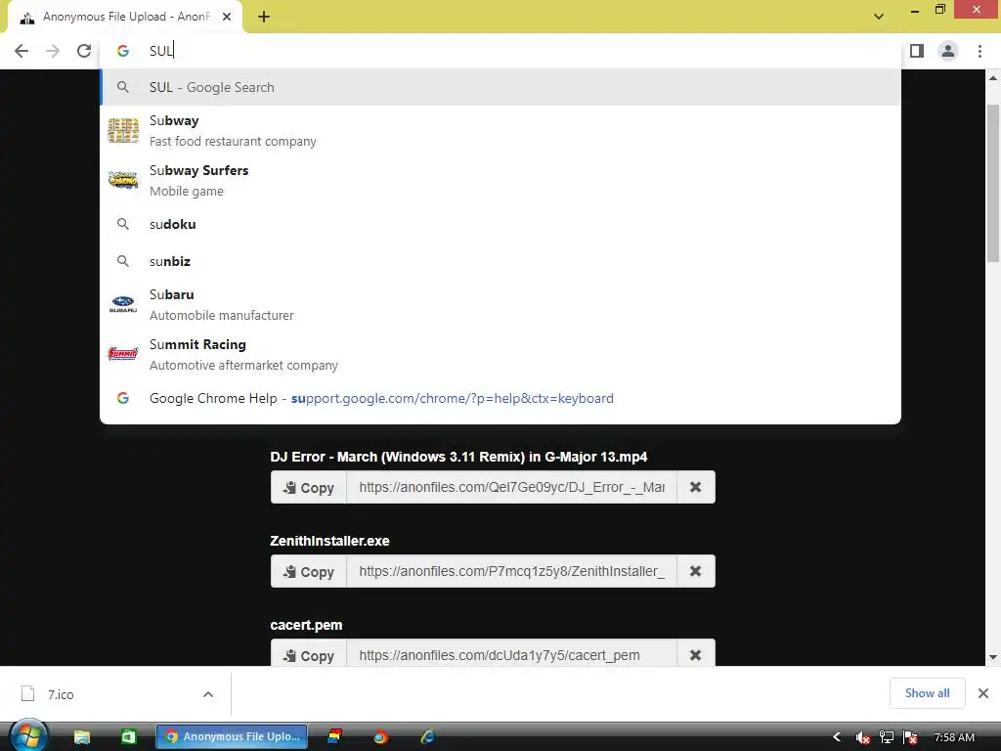
Task: Choose the Subway fast food suggestion
Action: coord(500,131)
